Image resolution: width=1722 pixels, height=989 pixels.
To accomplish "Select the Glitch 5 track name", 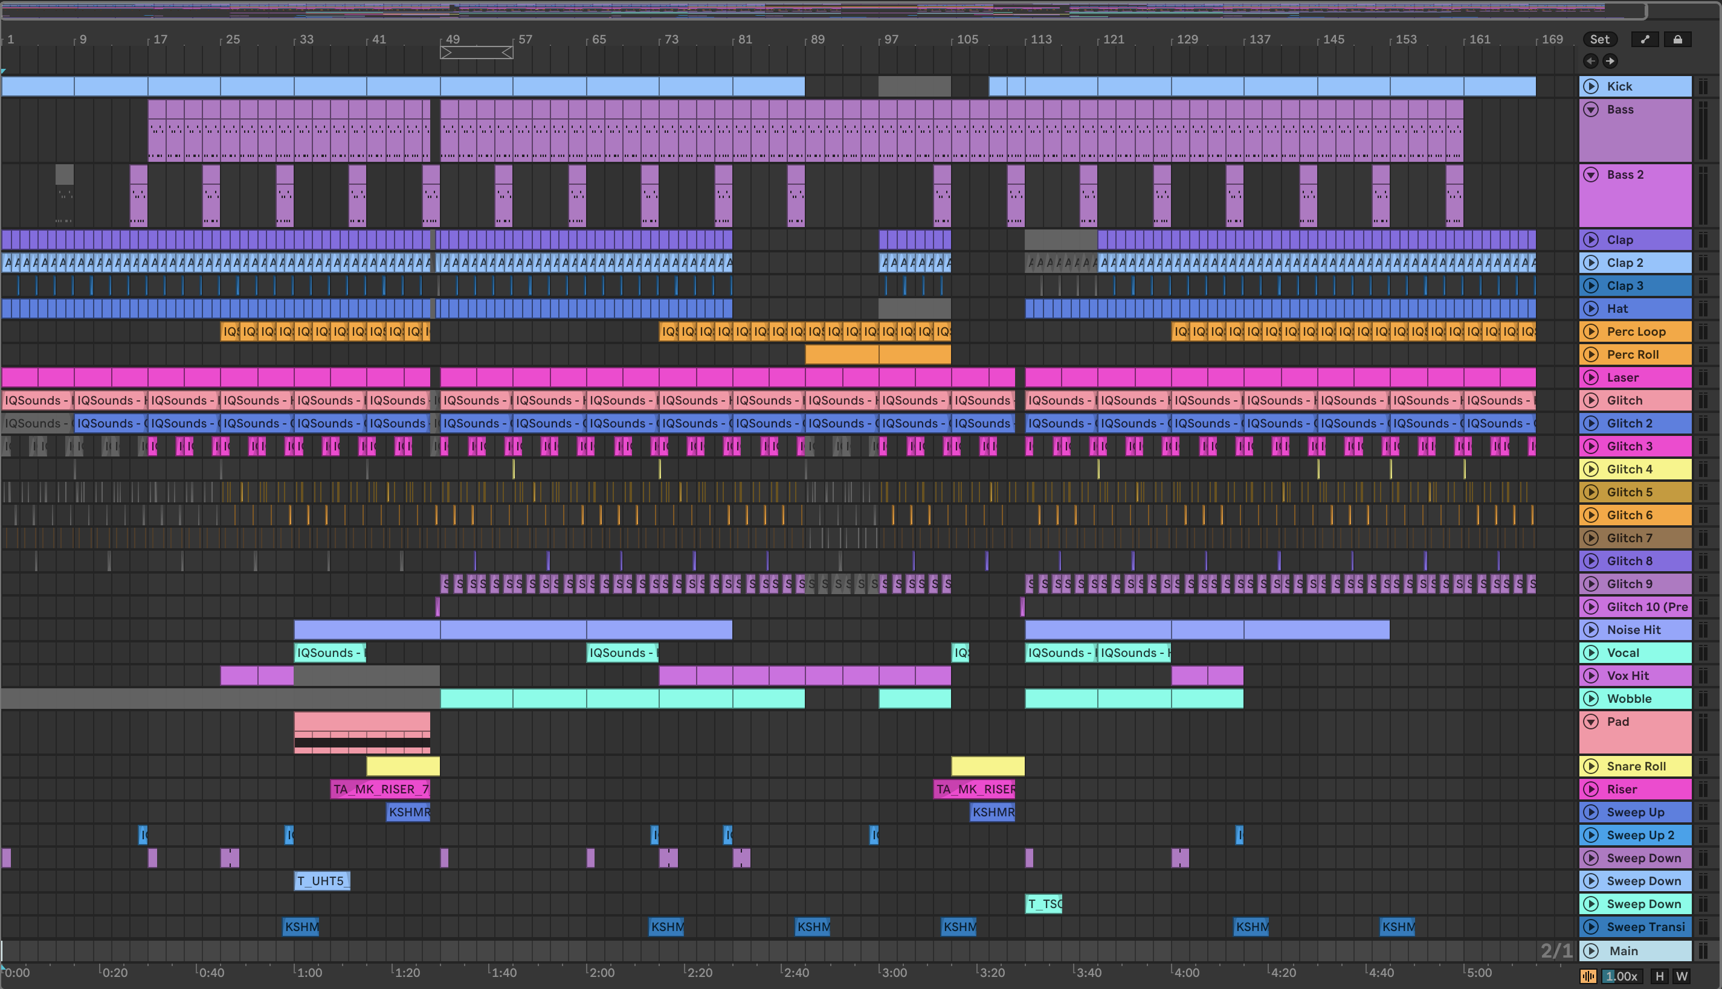I will tap(1630, 493).
